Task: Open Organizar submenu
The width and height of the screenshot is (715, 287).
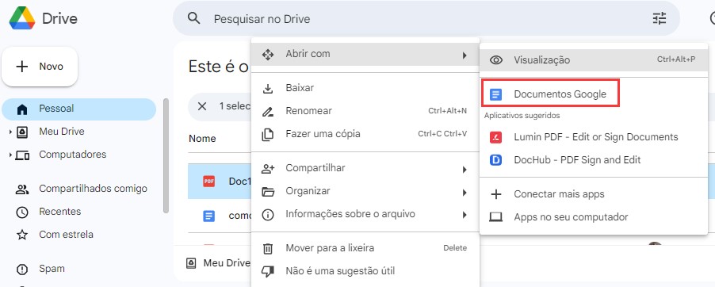Action: tap(365, 191)
